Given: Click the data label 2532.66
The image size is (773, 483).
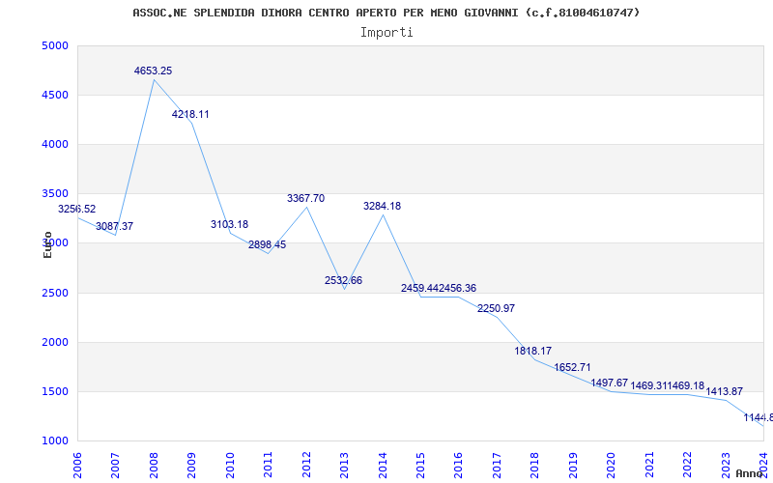Looking at the screenshot, I should coord(343,281).
